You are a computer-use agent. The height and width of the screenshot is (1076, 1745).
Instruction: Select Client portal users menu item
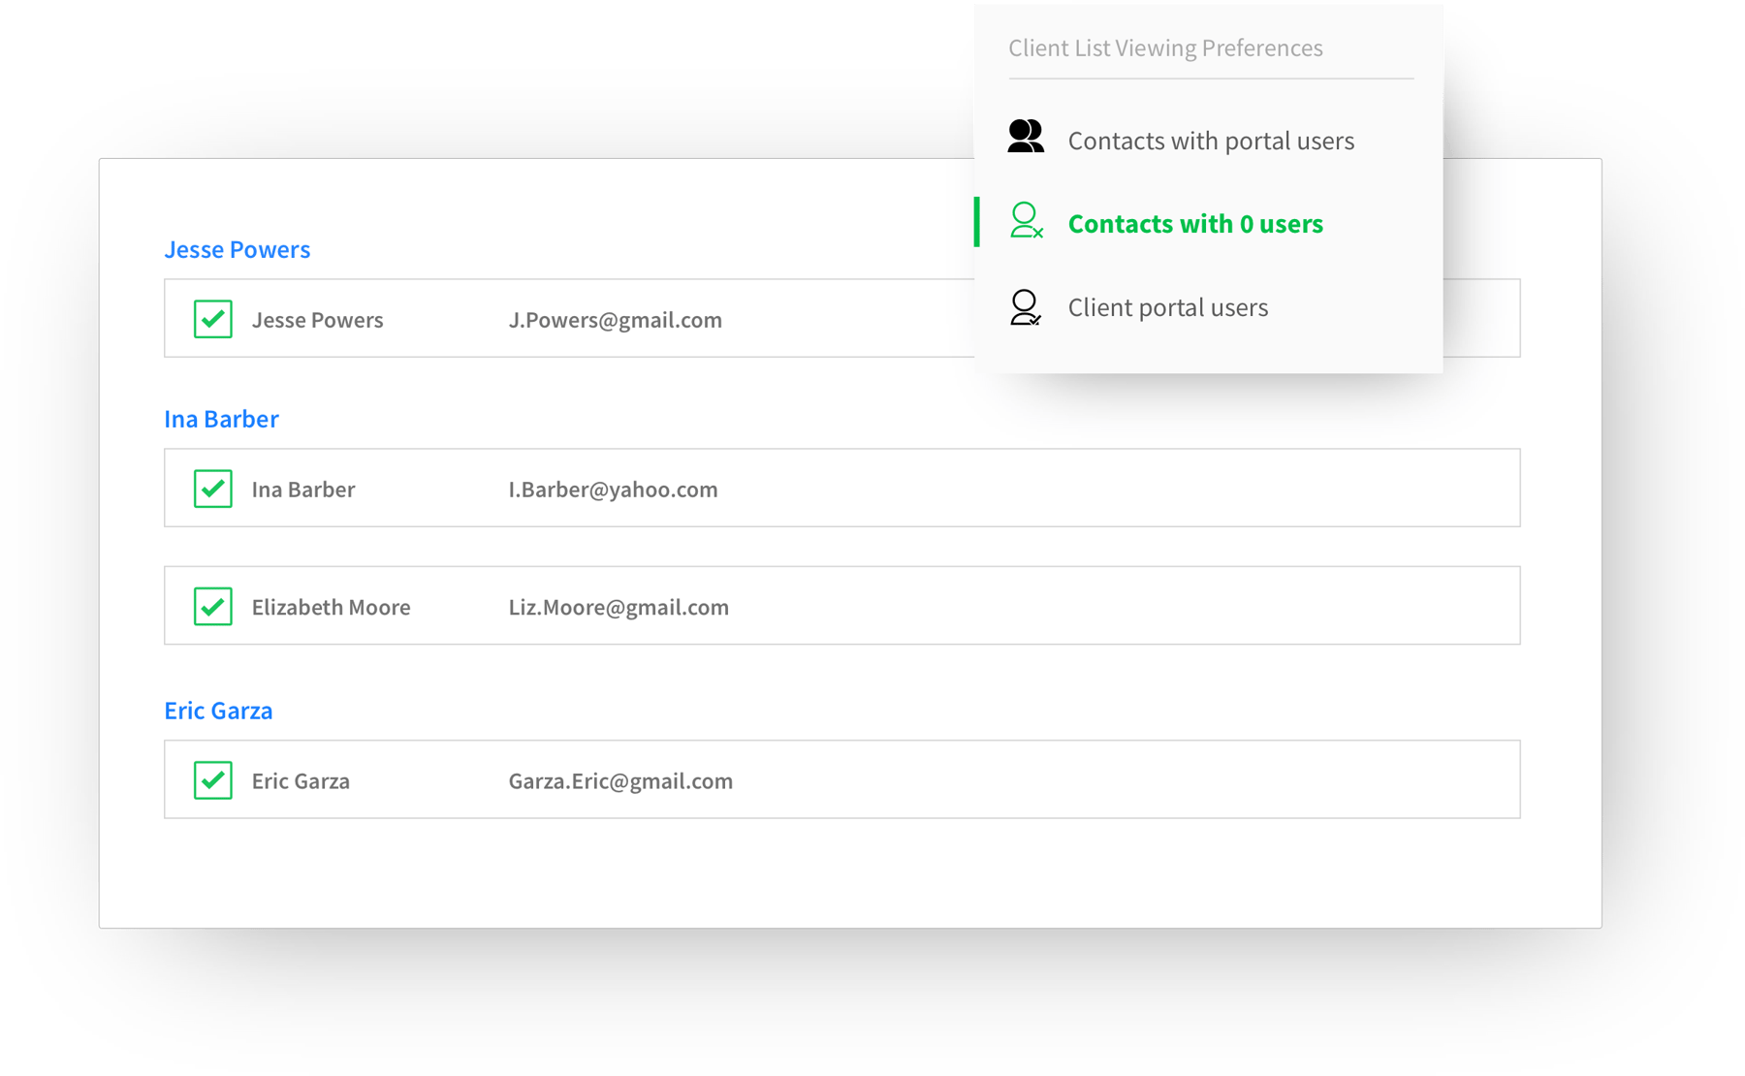1167,307
